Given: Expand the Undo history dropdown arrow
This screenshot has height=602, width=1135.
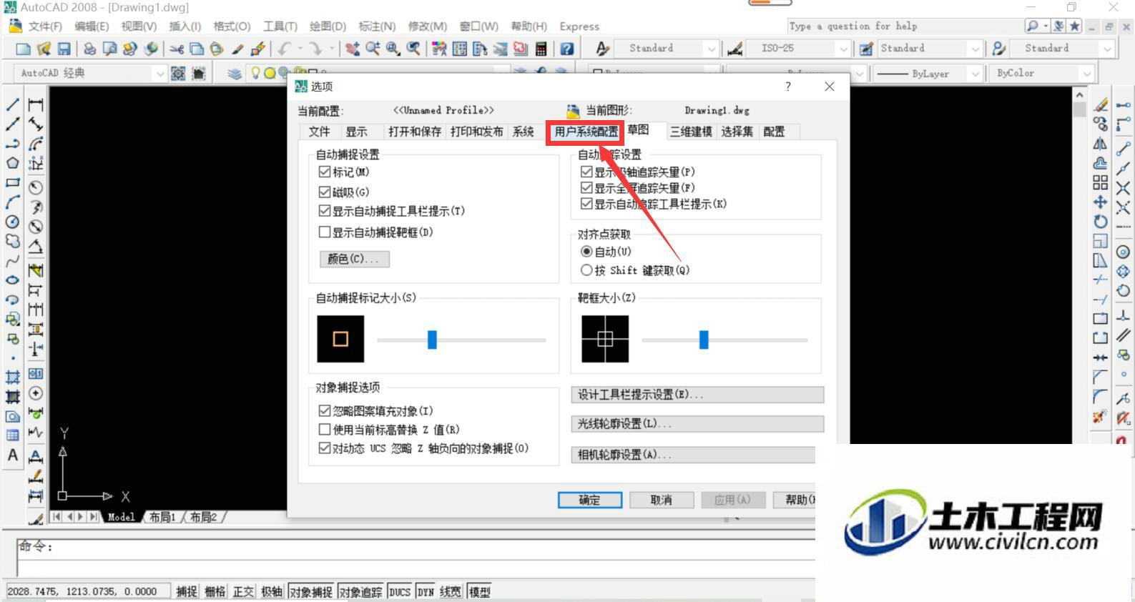Looking at the screenshot, I should tap(300, 49).
